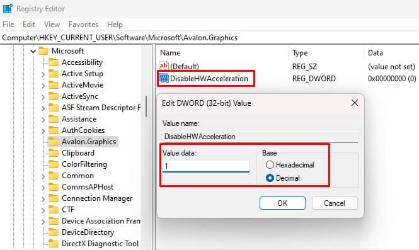
Task: Click the DeviceDirectory folder icon
Action: click(54, 232)
